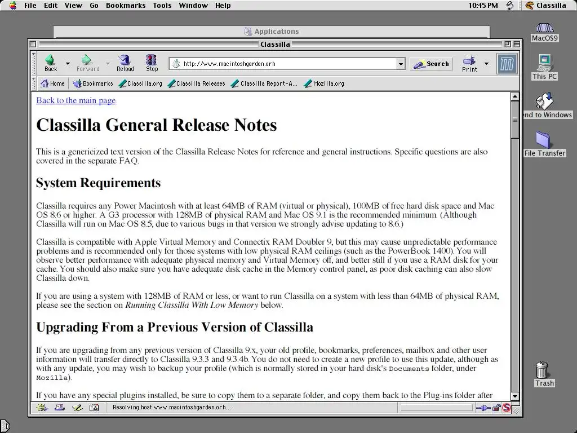Click the Back navigation button
This screenshot has width=577, height=433.
point(51,63)
